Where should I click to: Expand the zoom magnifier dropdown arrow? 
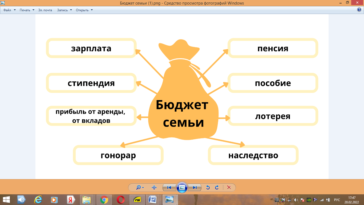pyautogui.click(x=143, y=188)
